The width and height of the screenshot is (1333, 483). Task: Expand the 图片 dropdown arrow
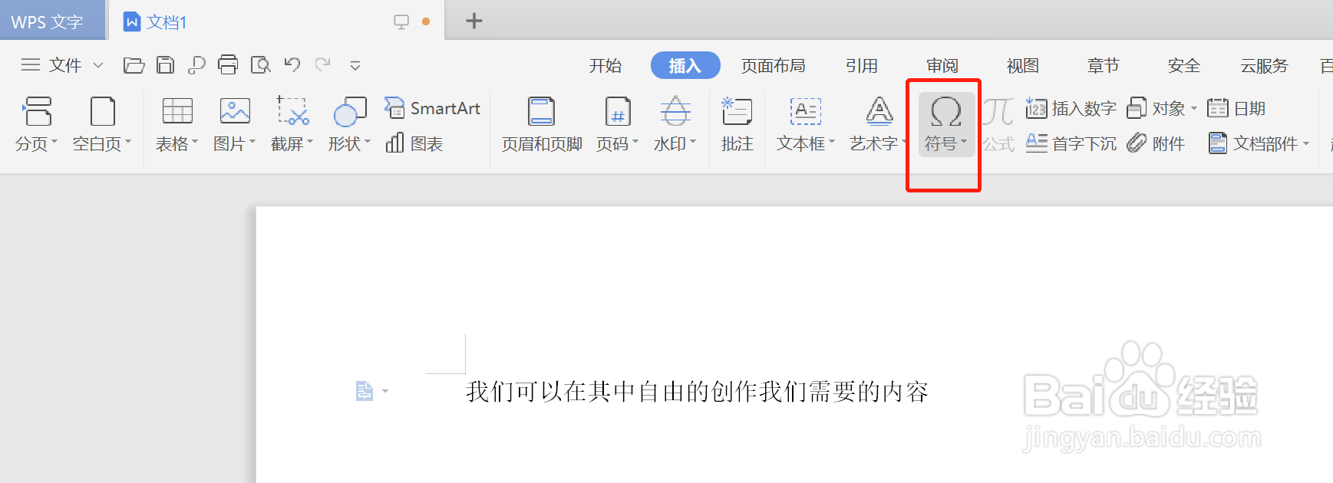252,142
